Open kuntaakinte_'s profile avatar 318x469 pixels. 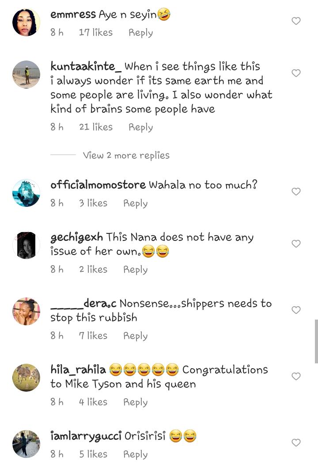(26, 74)
